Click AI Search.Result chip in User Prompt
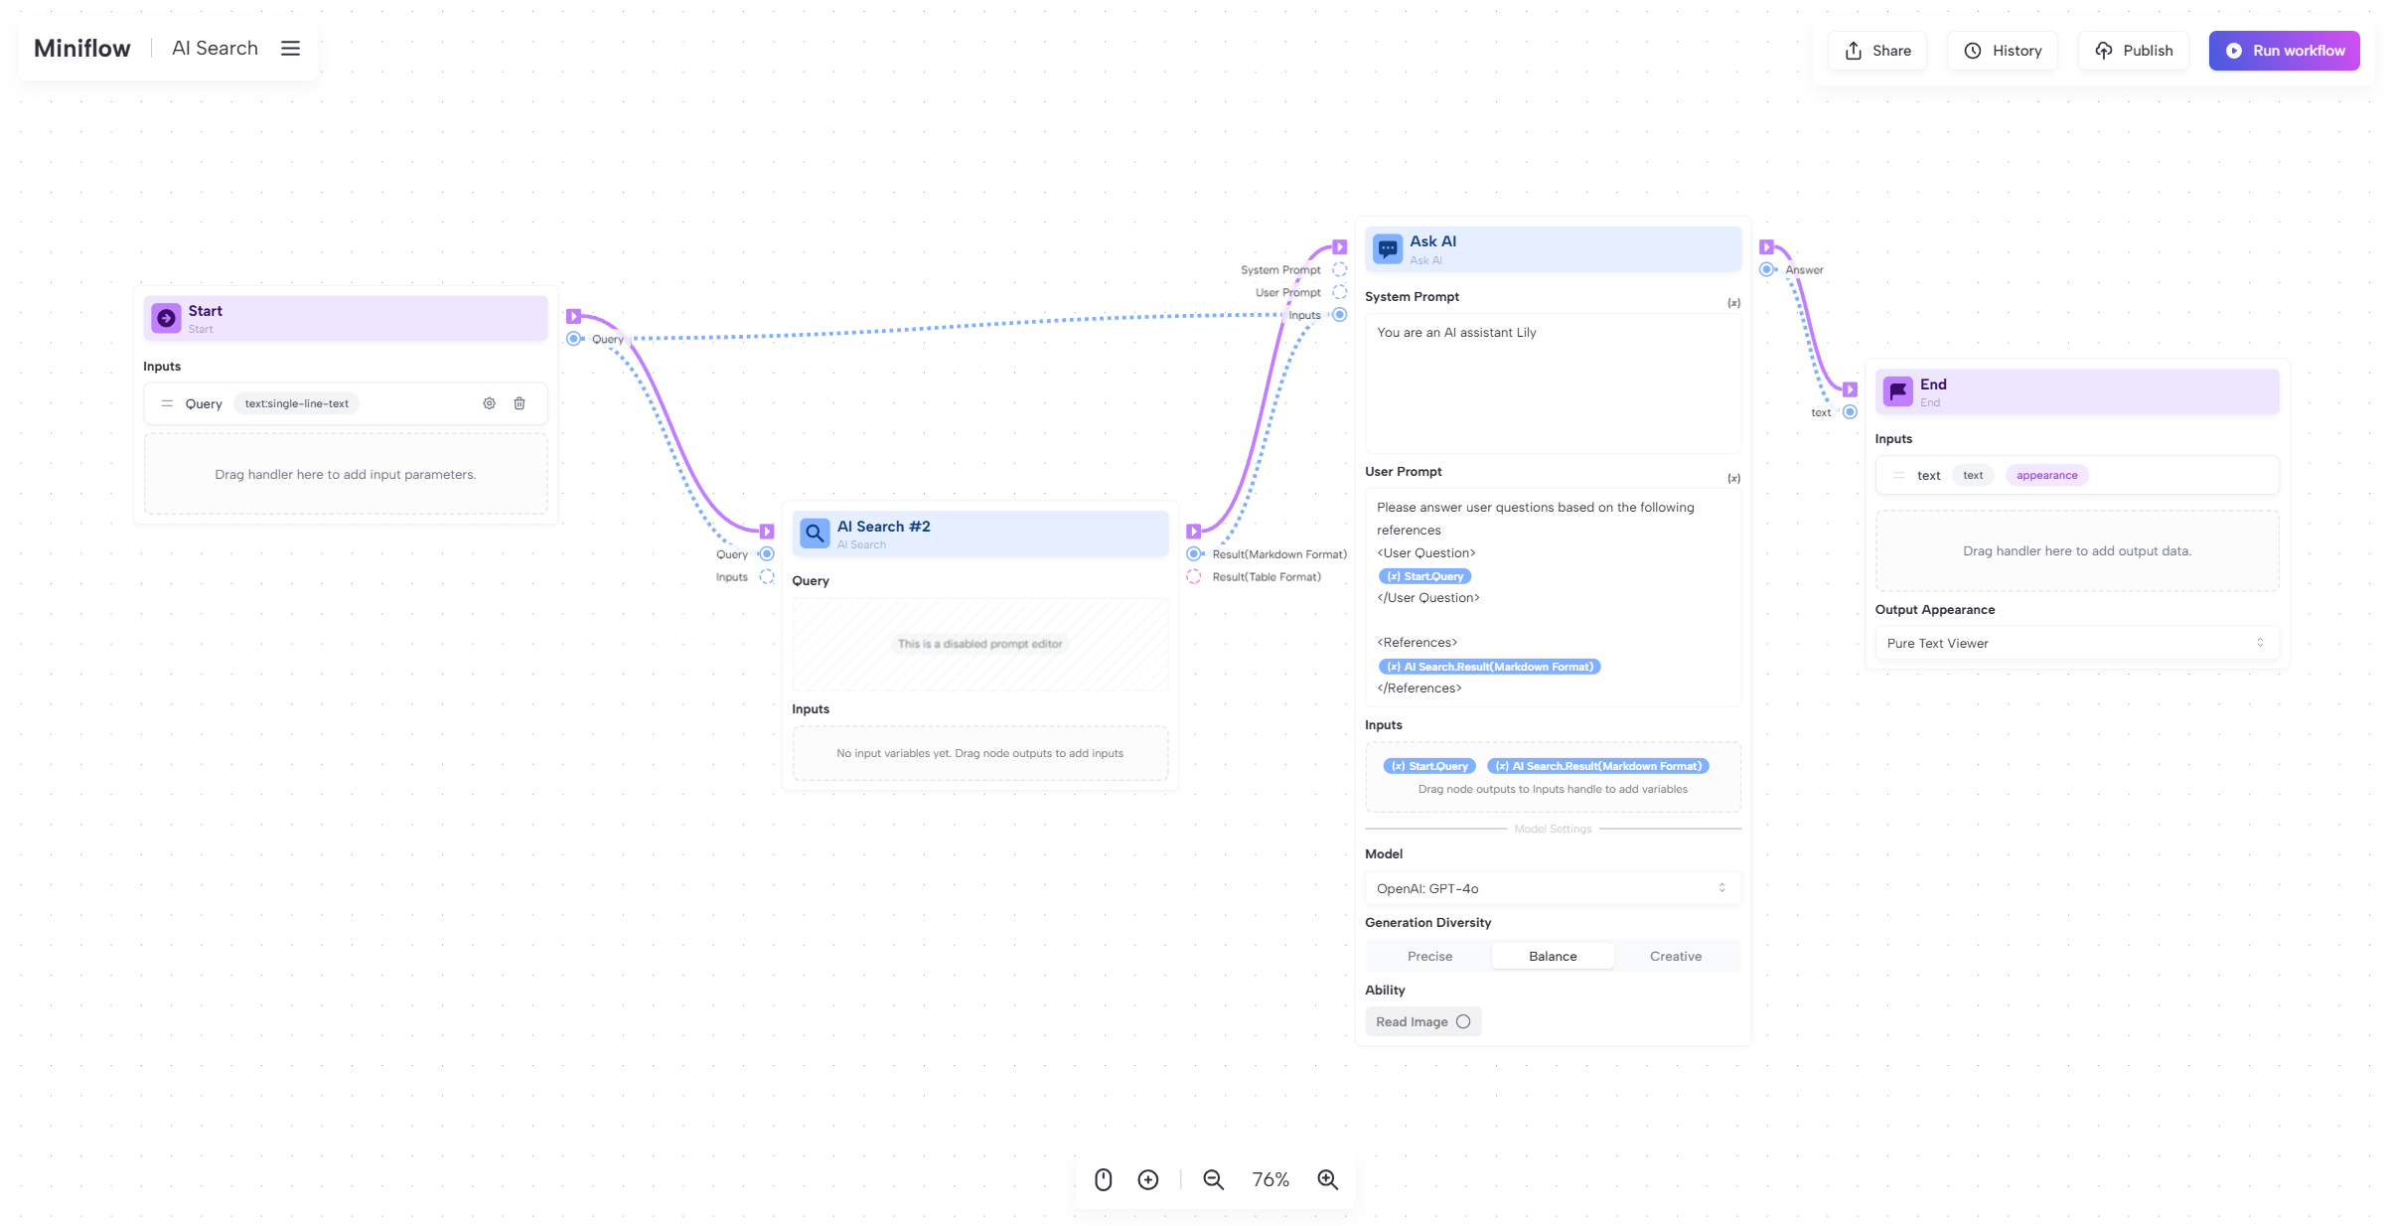The image size is (2389, 1226). 1489,667
